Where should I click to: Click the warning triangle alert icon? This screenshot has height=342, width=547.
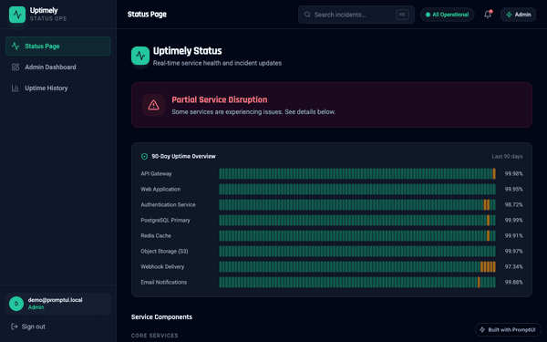(x=153, y=105)
